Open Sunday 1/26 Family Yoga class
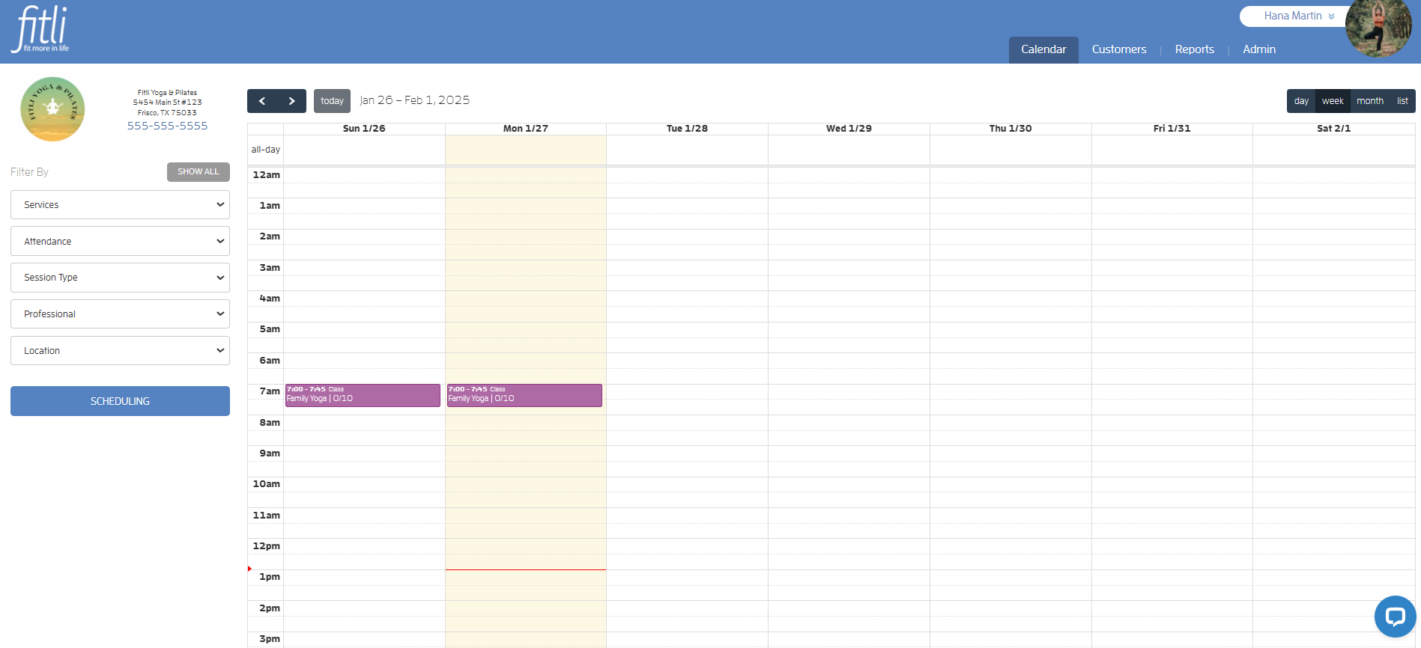This screenshot has width=1421, height=648. click(363, 395)
